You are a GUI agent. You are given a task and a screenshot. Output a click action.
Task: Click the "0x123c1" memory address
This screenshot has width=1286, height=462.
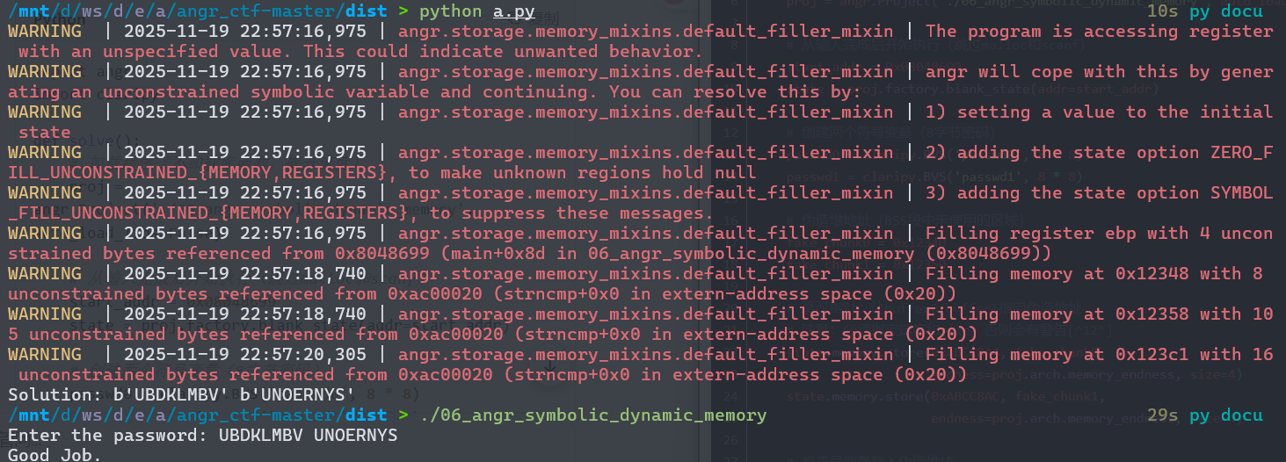pyautogui.click(x=1150, y=354)
